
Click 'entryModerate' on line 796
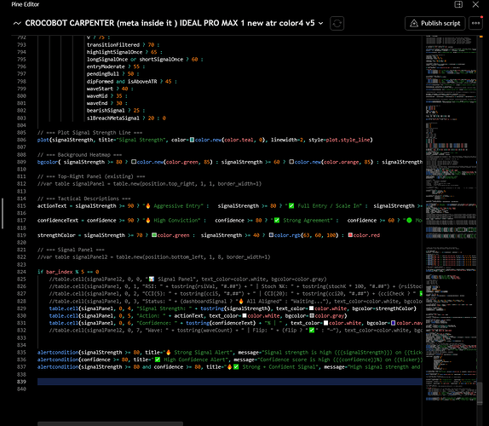(x=106, y=66)
